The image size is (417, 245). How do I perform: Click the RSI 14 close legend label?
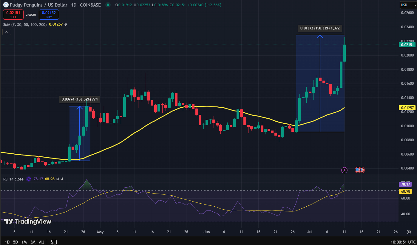[13, 179]
